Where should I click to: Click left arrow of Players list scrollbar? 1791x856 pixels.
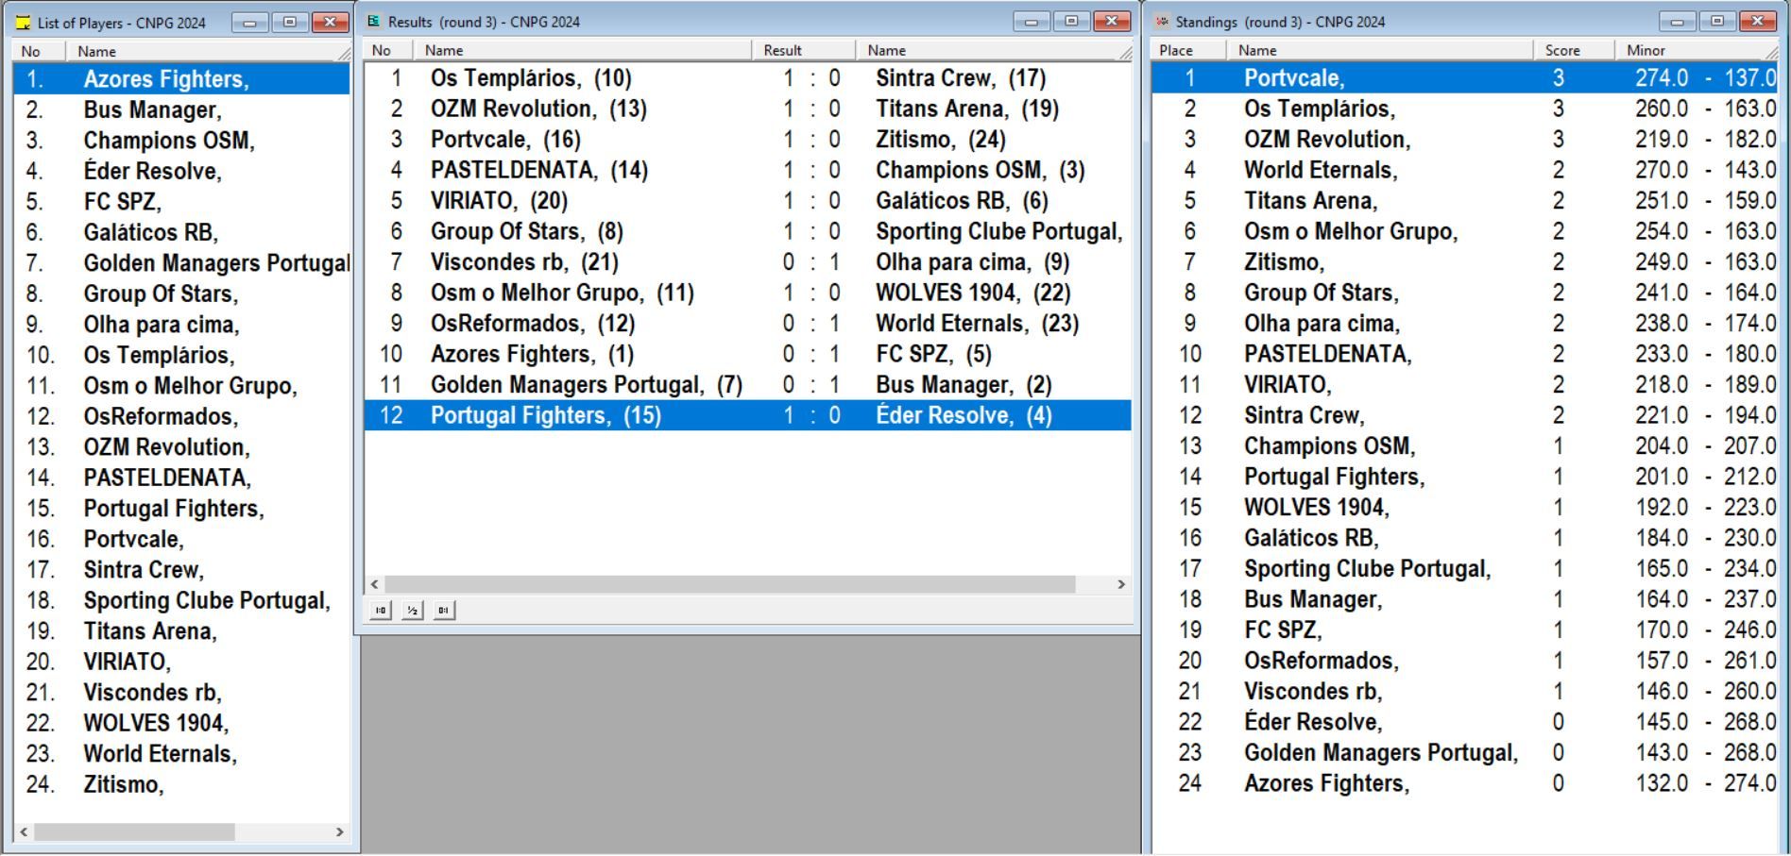(x=24, y=832)
